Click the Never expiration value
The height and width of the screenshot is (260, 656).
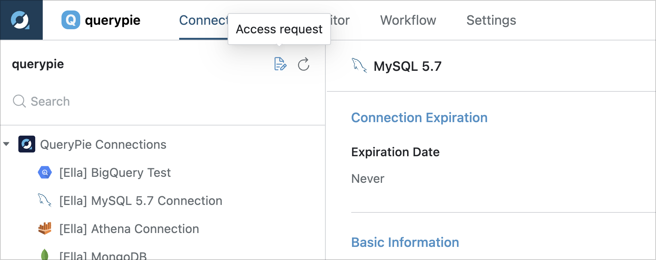(368, 179)
